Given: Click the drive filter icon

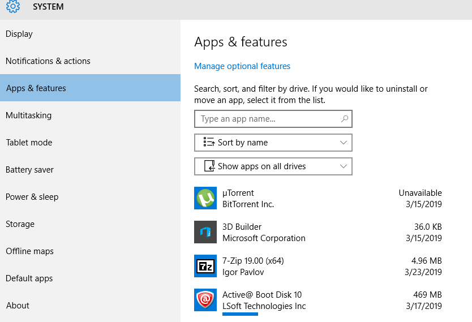Looking at the screenshot, I should click(x=209, y=166).
